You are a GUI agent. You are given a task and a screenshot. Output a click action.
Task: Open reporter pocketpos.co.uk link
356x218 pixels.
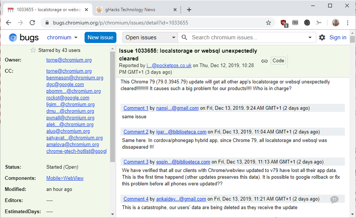click(169, 65)
